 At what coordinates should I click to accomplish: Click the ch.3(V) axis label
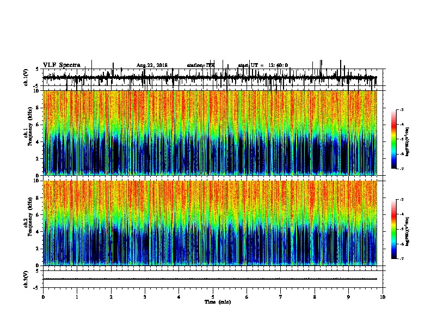26,279
